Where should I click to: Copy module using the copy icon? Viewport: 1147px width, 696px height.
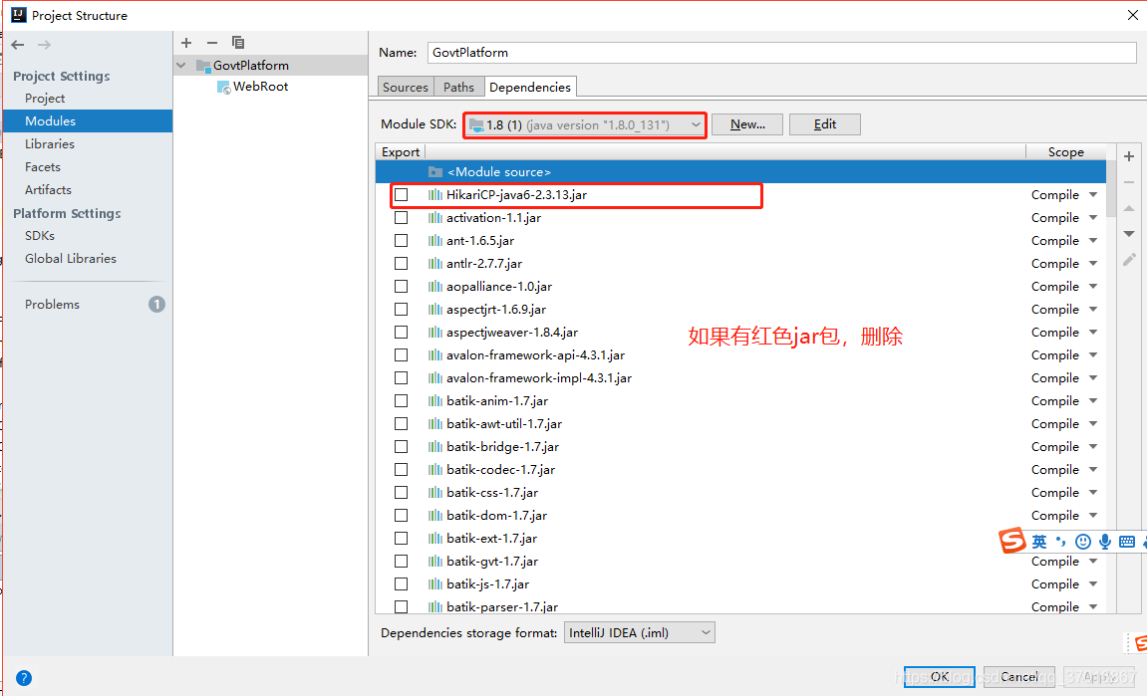238,43
